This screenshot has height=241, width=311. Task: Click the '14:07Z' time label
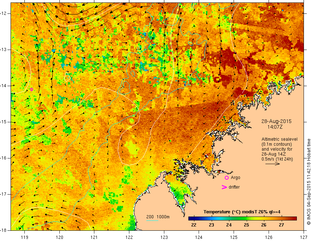coord(275,127)
